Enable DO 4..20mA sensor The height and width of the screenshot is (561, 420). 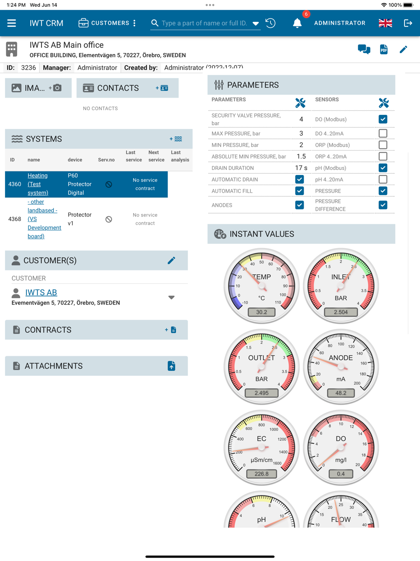pyautogui.click(x=383, y=133)
